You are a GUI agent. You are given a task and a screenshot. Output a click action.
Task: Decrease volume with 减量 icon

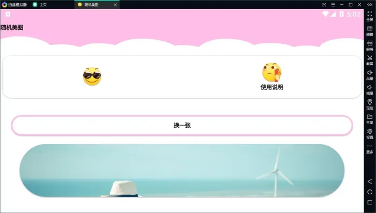click(370, 89)
